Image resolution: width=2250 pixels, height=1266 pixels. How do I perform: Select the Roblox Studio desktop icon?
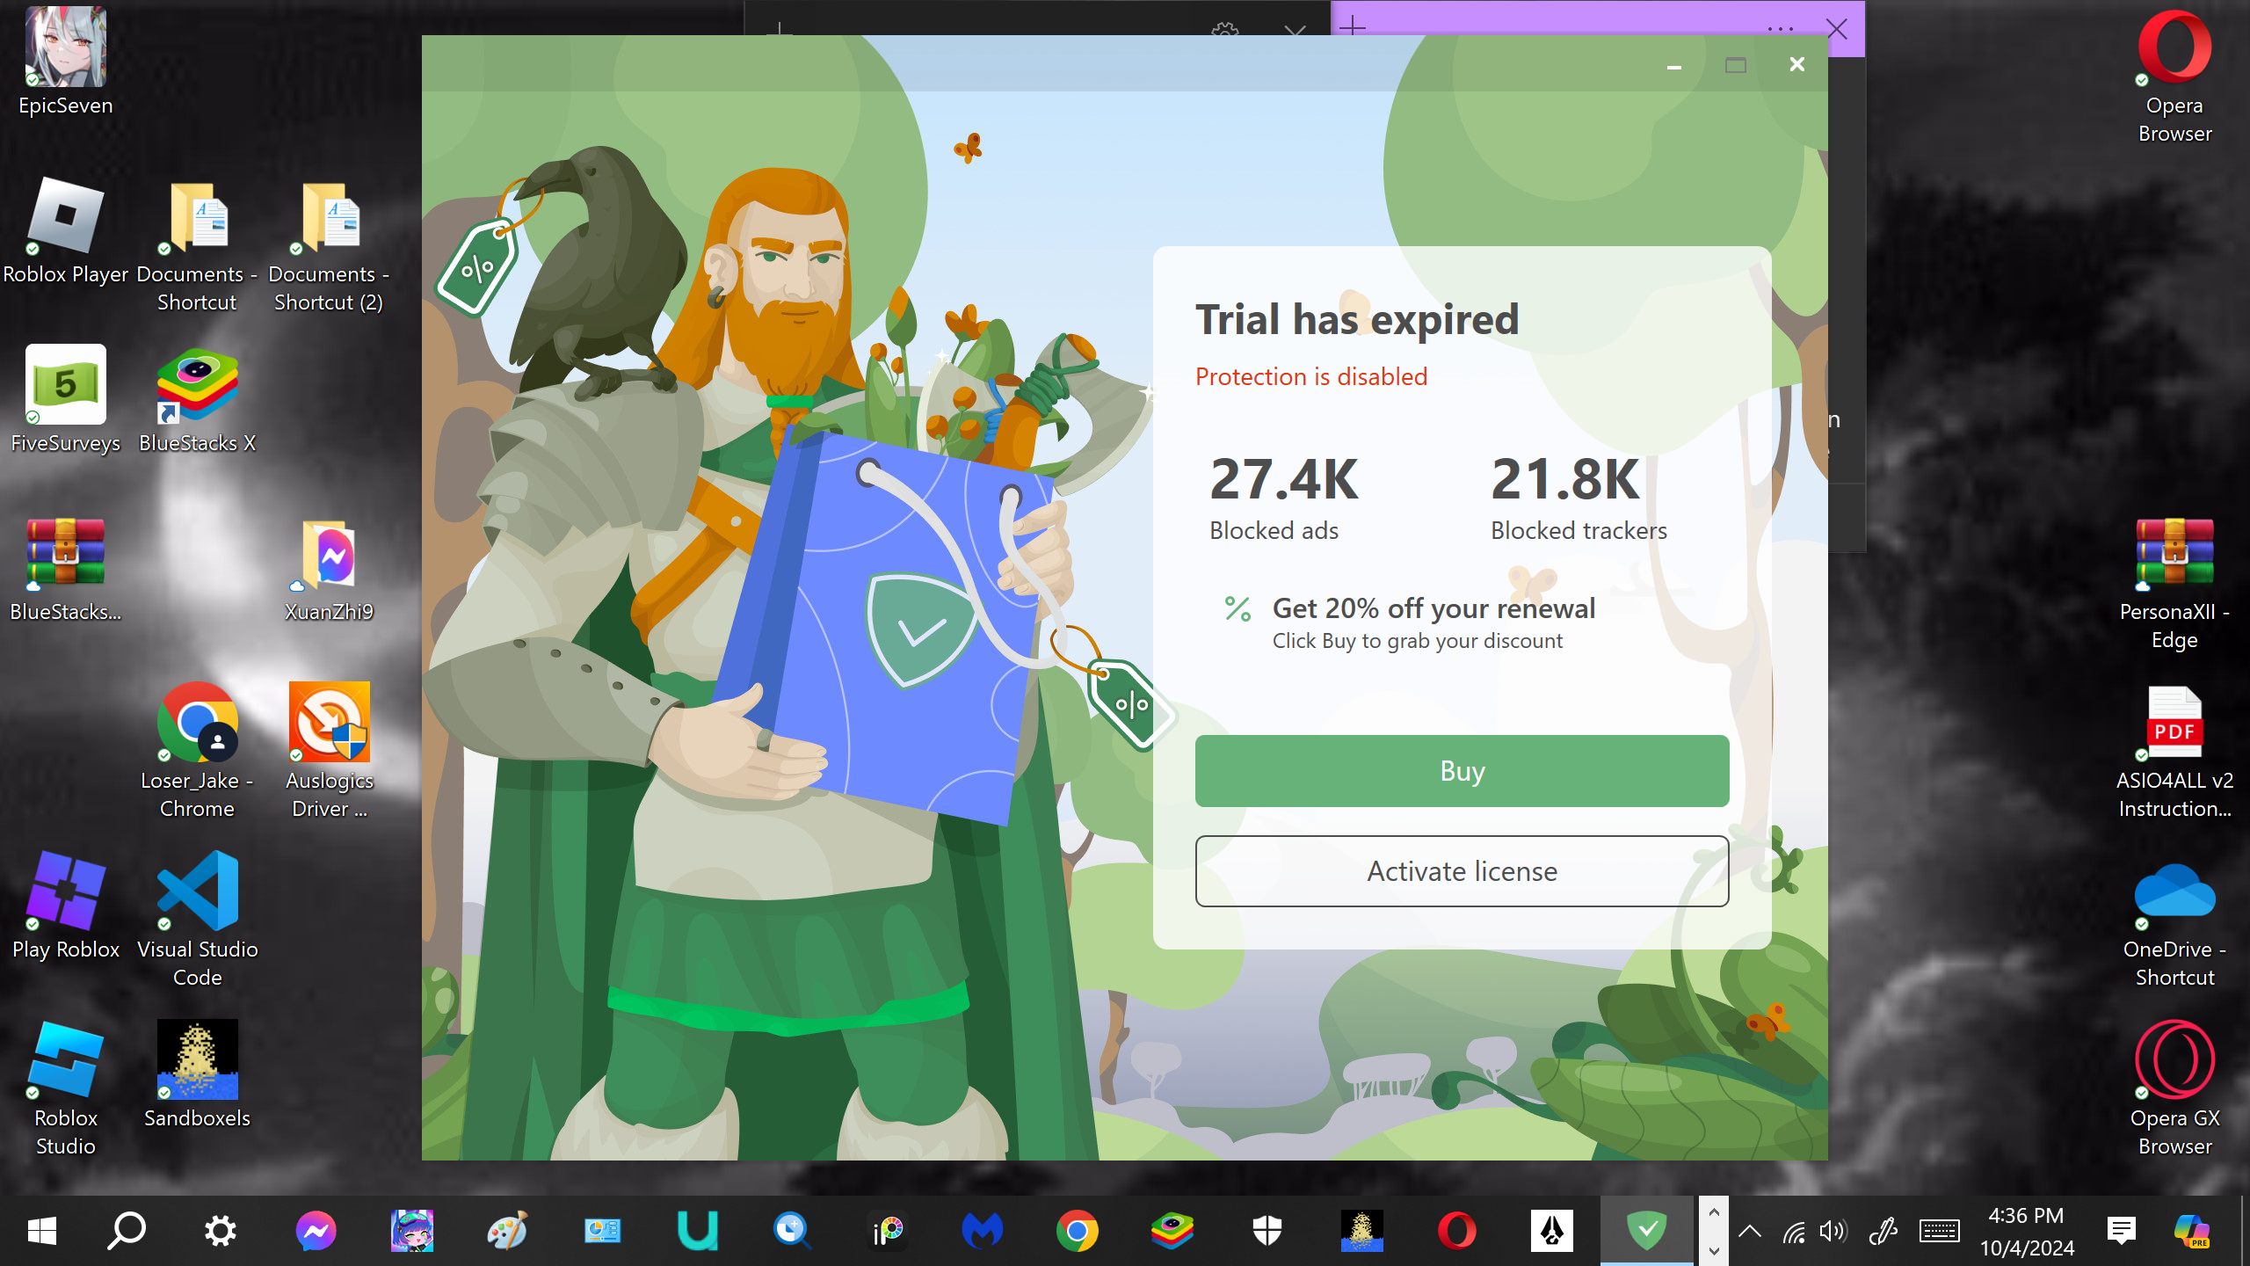click(66, 1088)
